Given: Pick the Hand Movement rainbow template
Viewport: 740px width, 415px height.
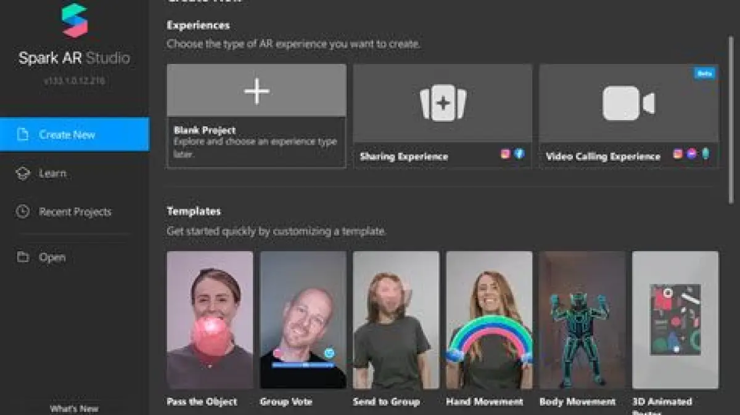Looking at the screenshot, I should click(489, 320).
